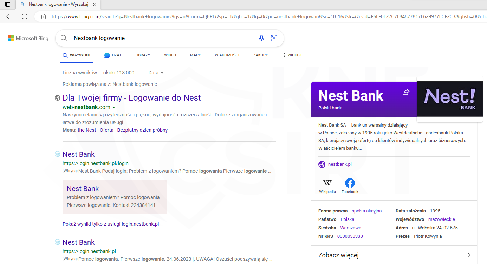Expand the address with plus icon

[x=468, y=228]
